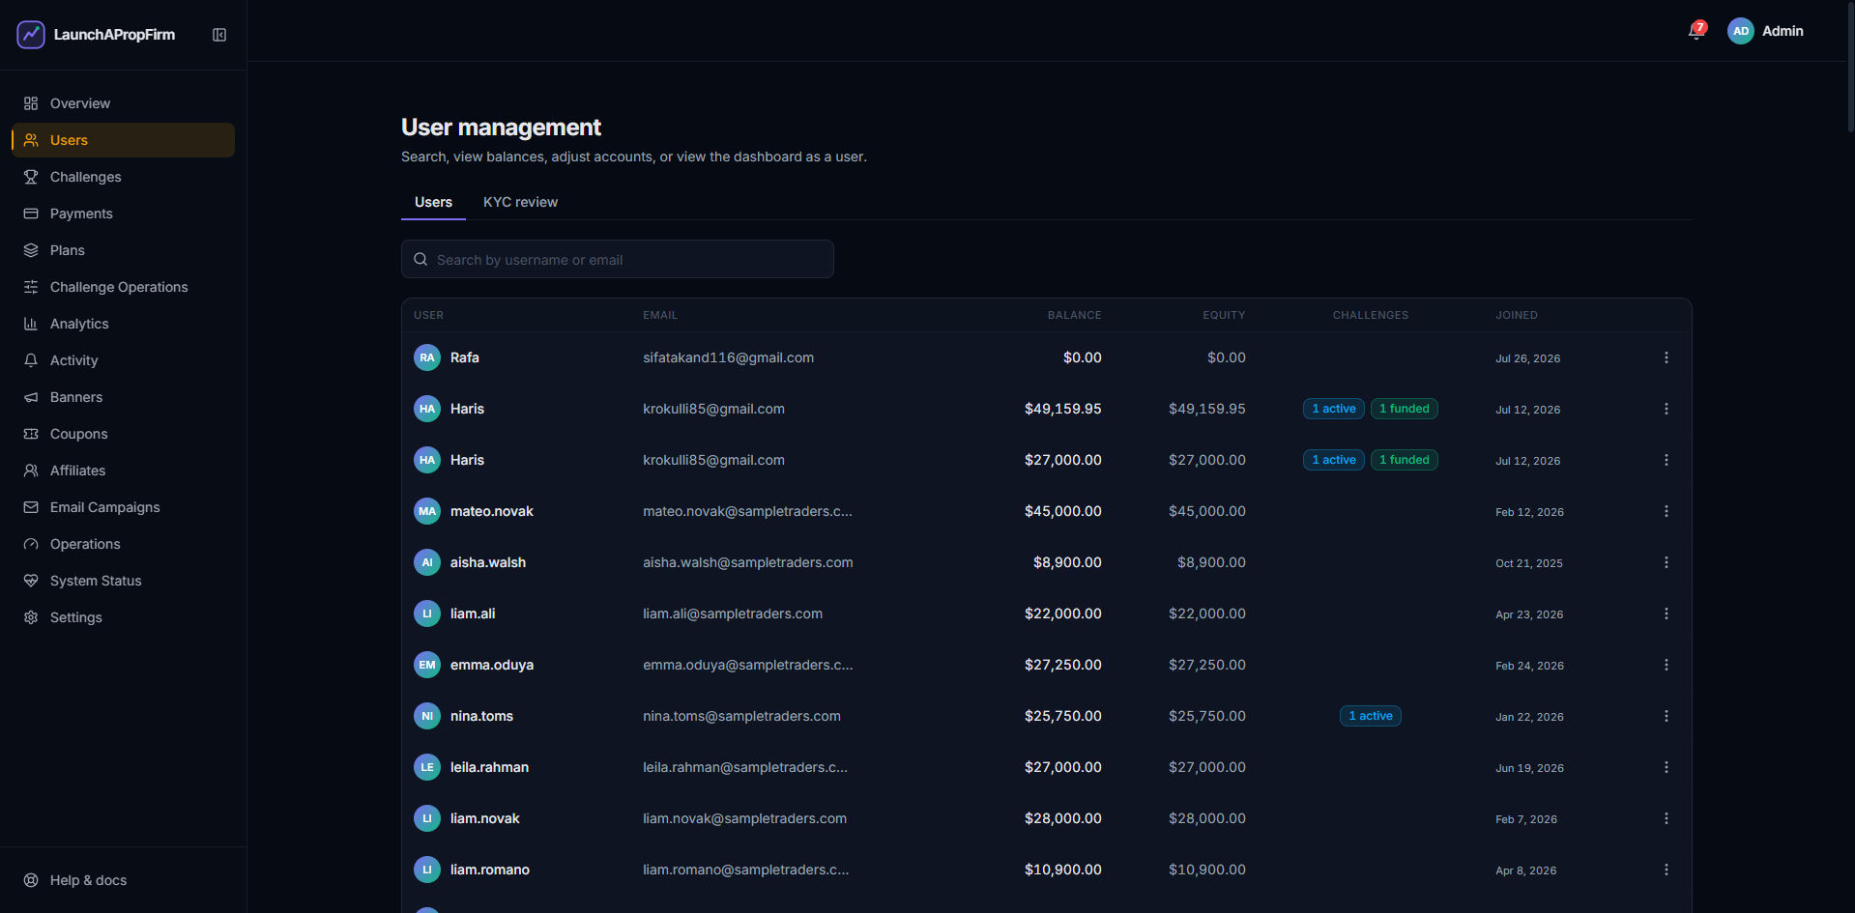The width and height of the screenshot is (1855, 913).
Task: Click the System Status heartbeat icon
Action: (x=31, y=581)
